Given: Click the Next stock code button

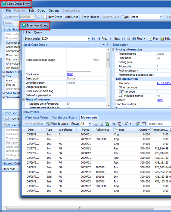Looking at the screenshot, I should click(115, 39).
